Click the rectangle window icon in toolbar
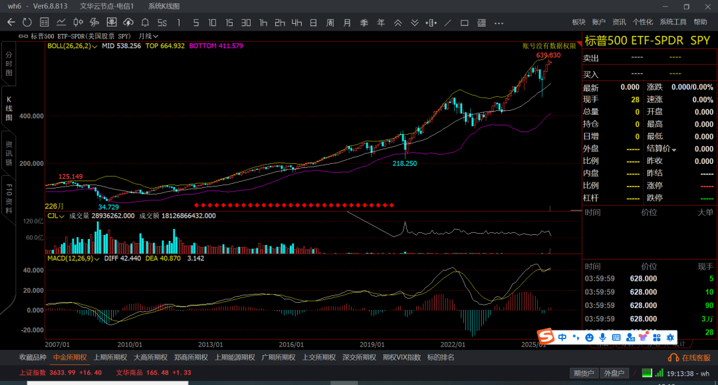The width and height of the screenshot is (718, 385). click(x=464, y=23)
